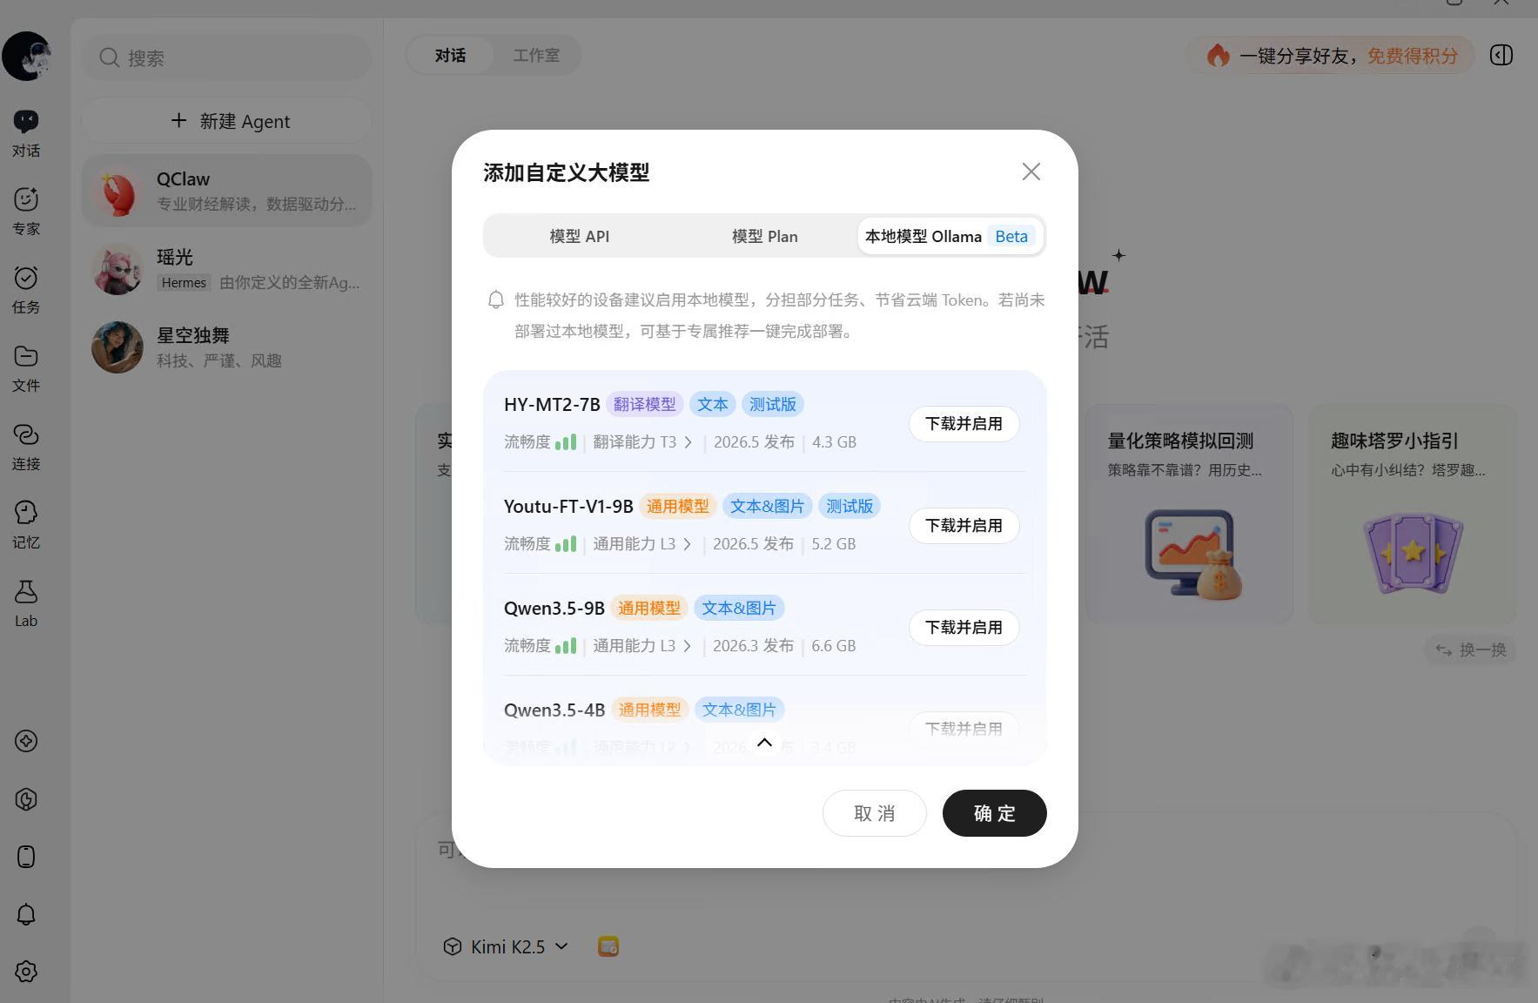The width and height of the screenshot is (1538, 1003).
Task: Click the QClaw red crab avatar
Action: 118,191
